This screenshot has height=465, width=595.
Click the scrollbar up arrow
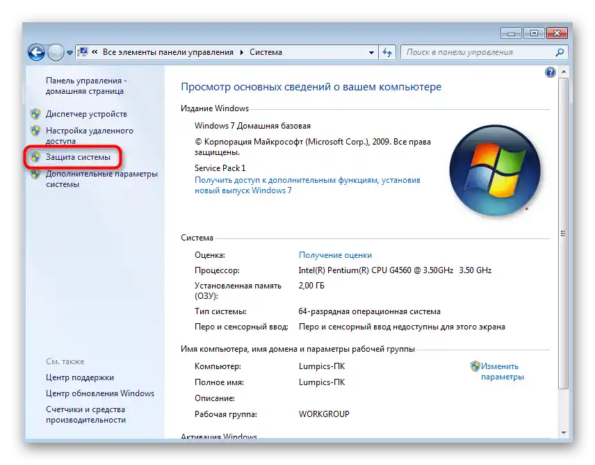pos(564,72)
